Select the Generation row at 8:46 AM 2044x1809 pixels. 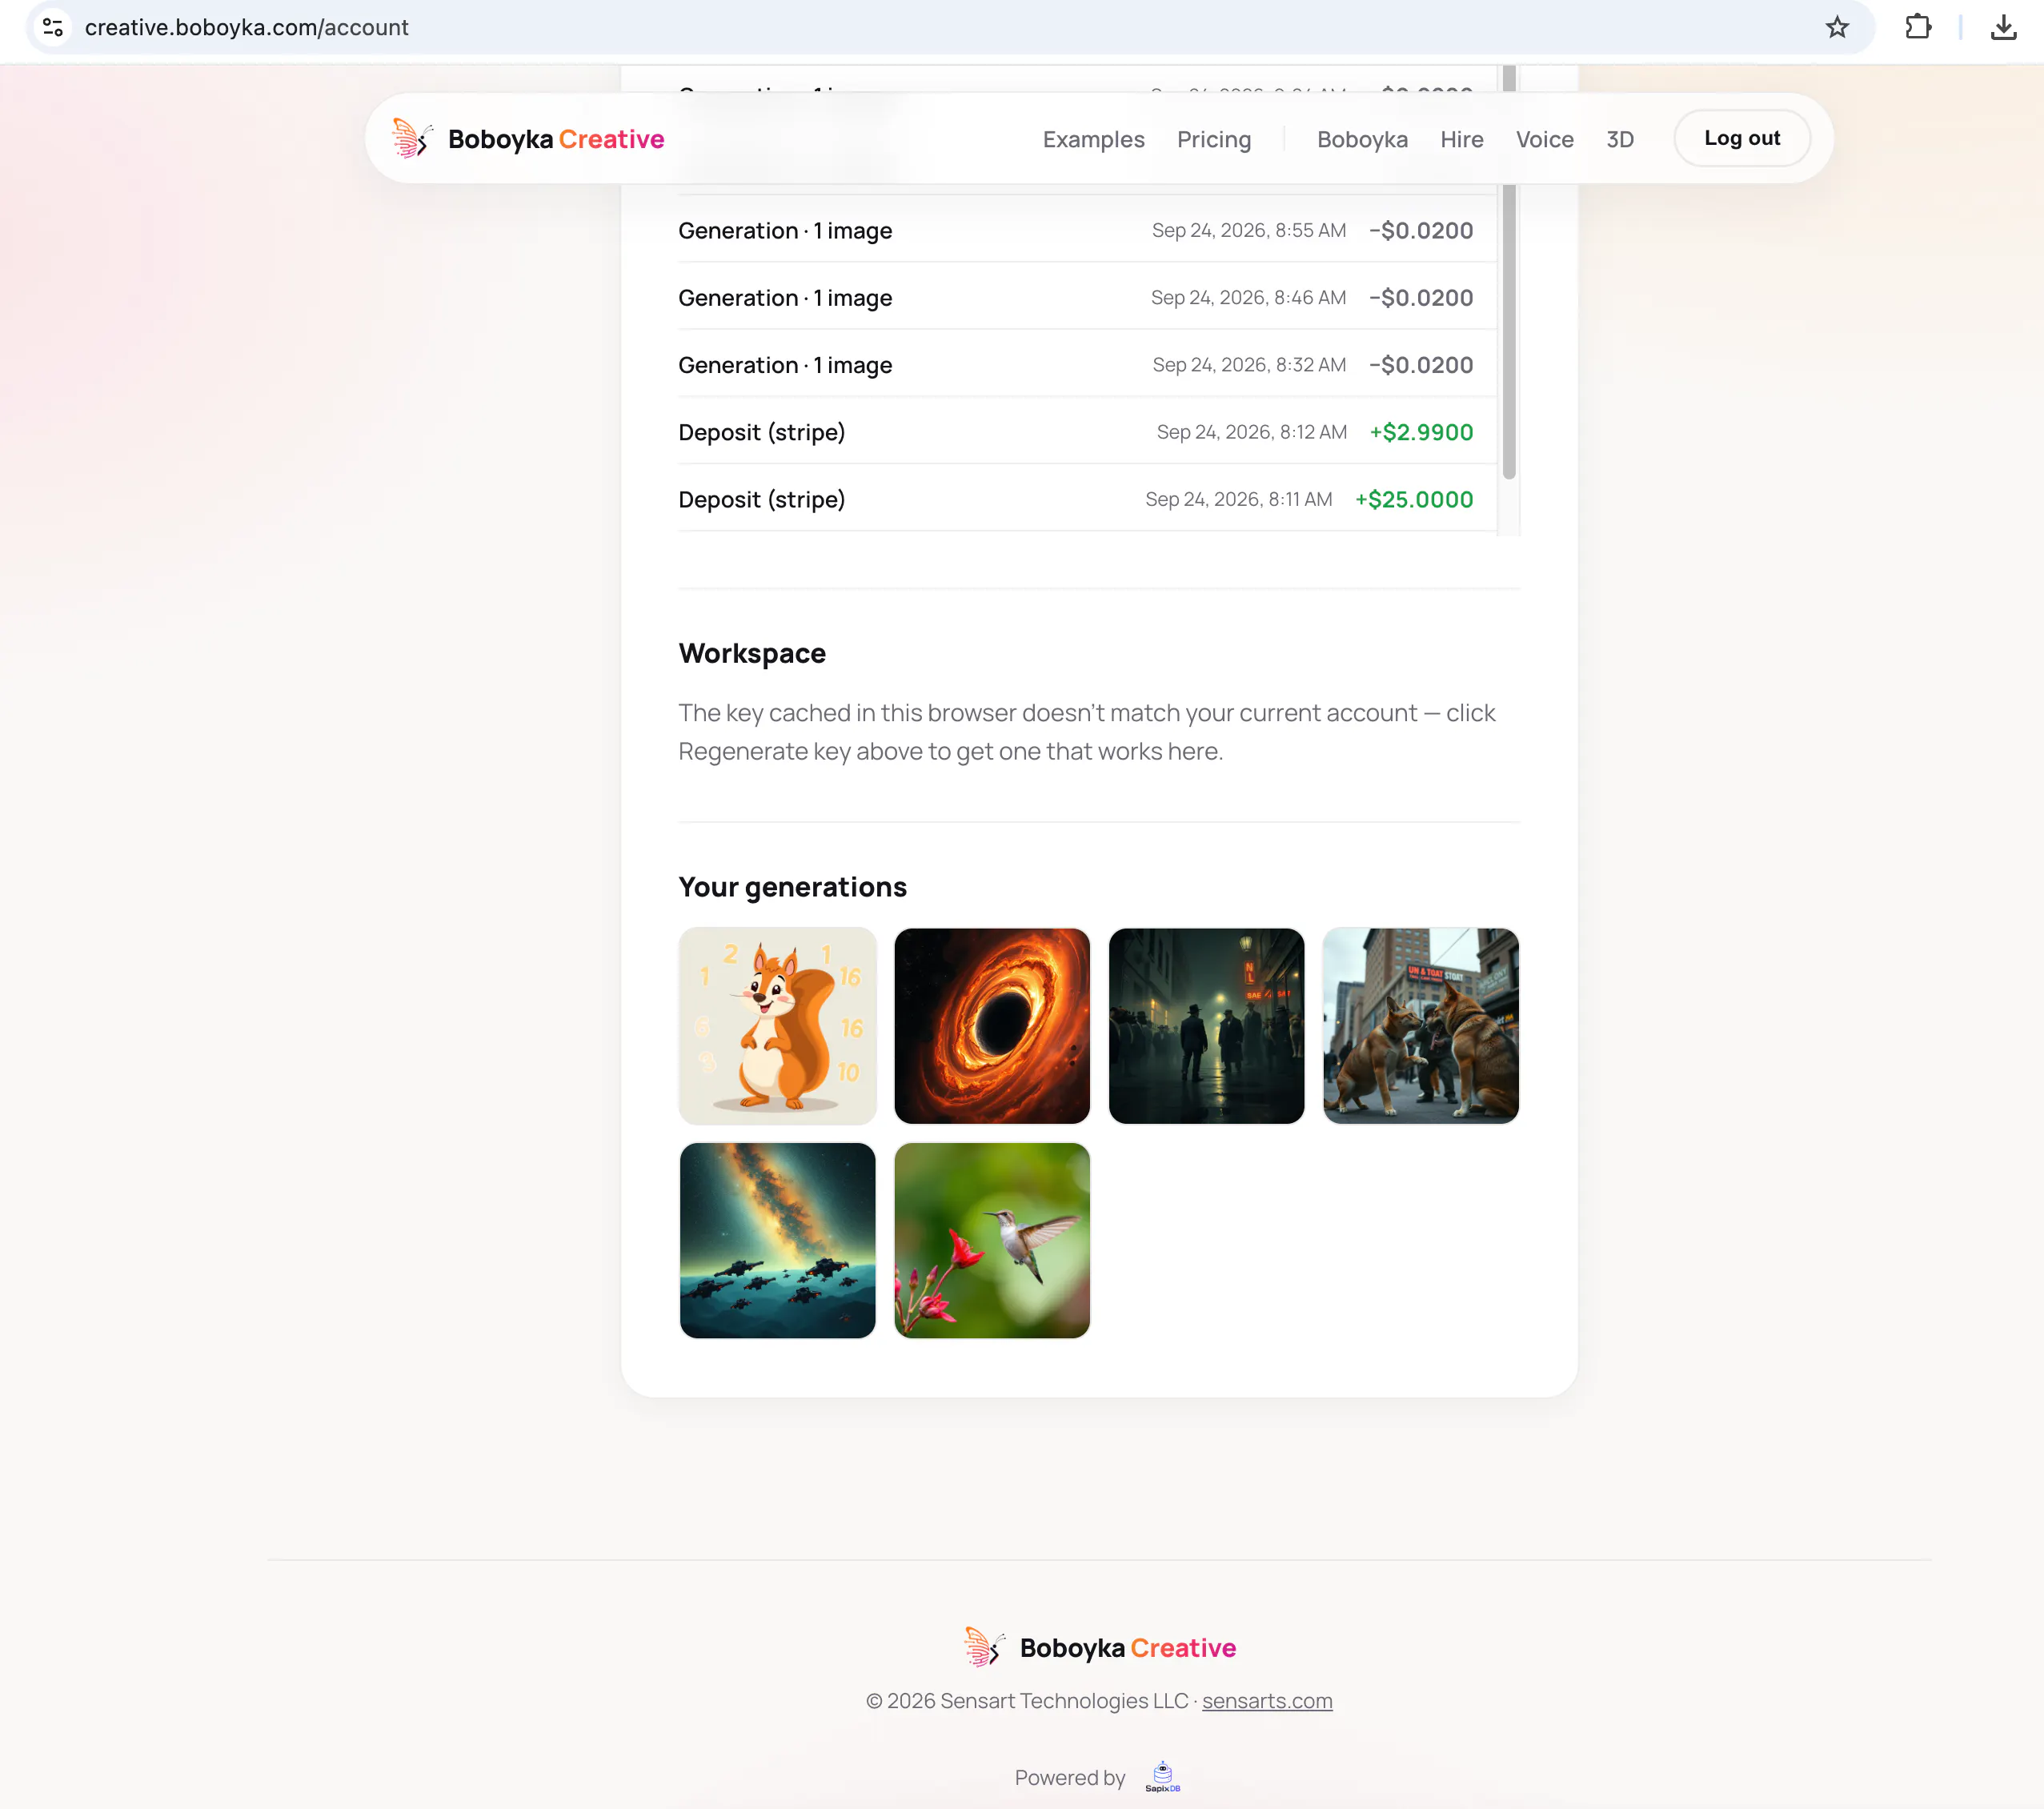pos(1087,297)
